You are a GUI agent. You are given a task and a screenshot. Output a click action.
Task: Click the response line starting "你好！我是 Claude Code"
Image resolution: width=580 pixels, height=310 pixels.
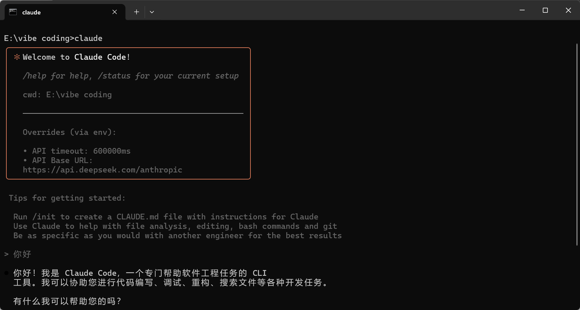tap(140, 273)
